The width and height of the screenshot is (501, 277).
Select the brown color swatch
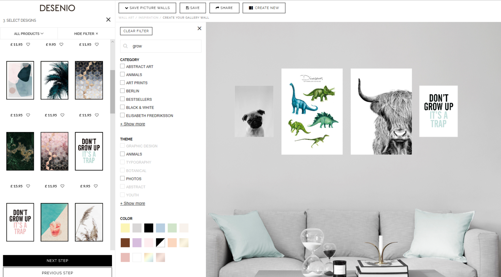(x=125, y=243)
